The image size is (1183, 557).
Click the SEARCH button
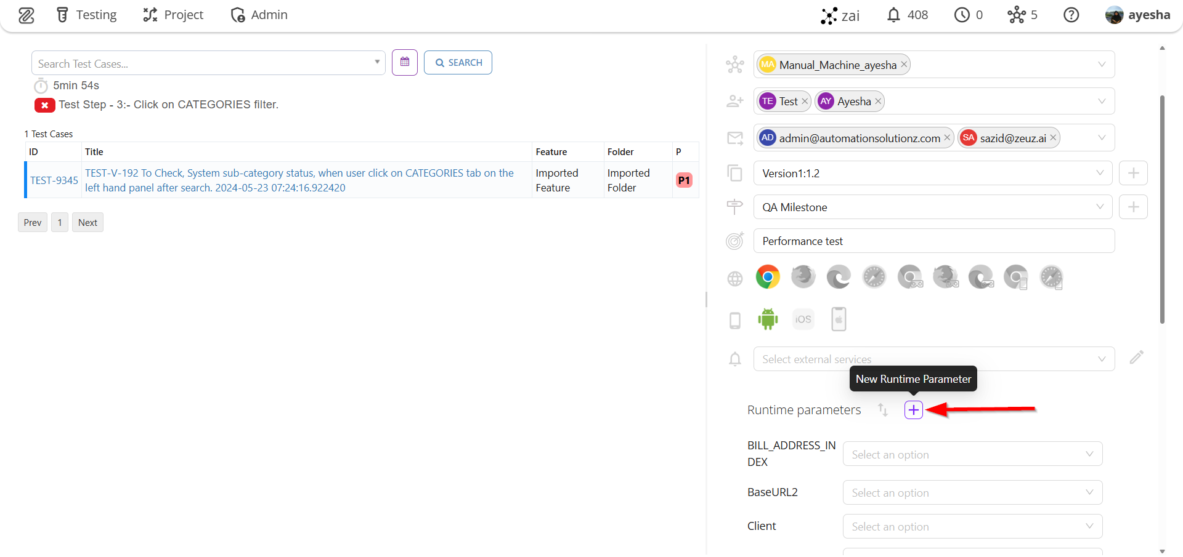458,63
